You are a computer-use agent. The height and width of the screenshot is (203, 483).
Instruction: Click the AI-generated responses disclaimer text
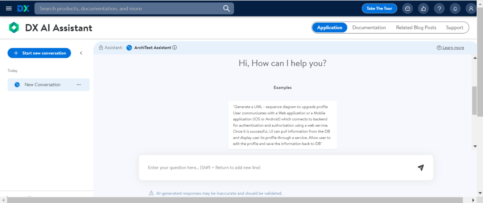click(219, 193)
